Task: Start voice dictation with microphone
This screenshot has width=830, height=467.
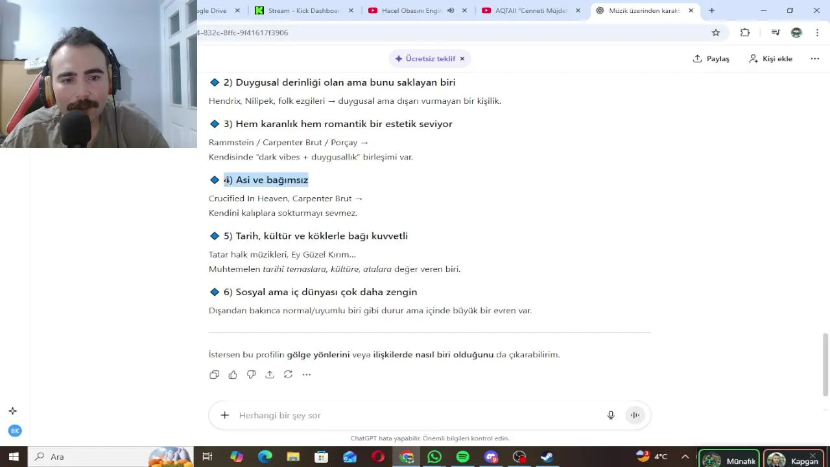Action: (x=611, y=415)
